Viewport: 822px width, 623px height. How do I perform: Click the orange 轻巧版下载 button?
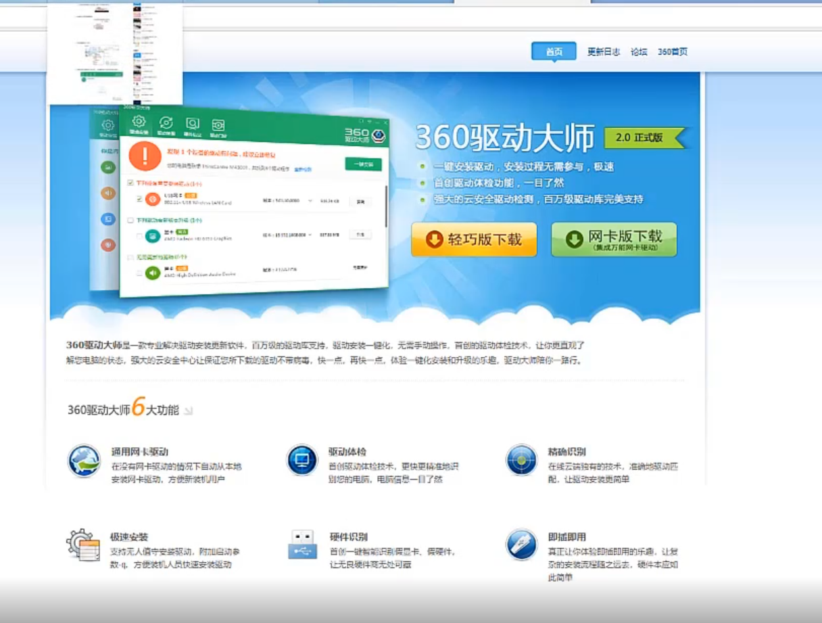pos(474,239)
